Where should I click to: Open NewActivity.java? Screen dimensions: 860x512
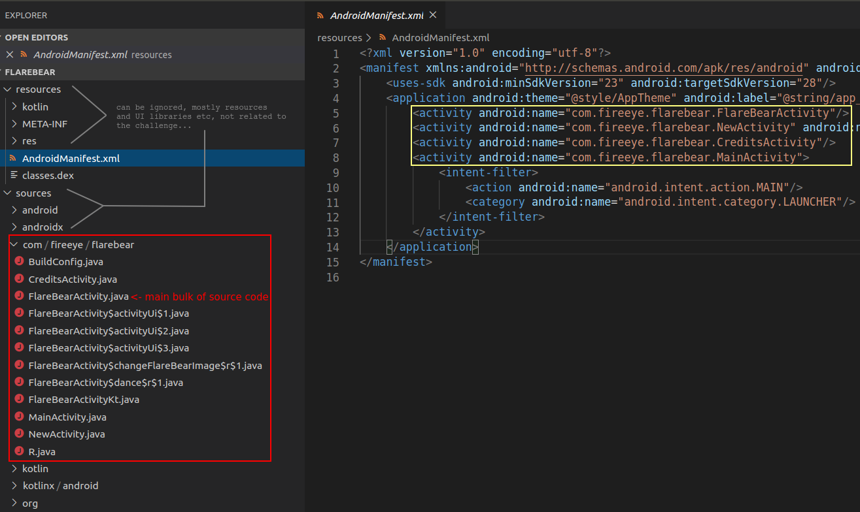[67, 434]
